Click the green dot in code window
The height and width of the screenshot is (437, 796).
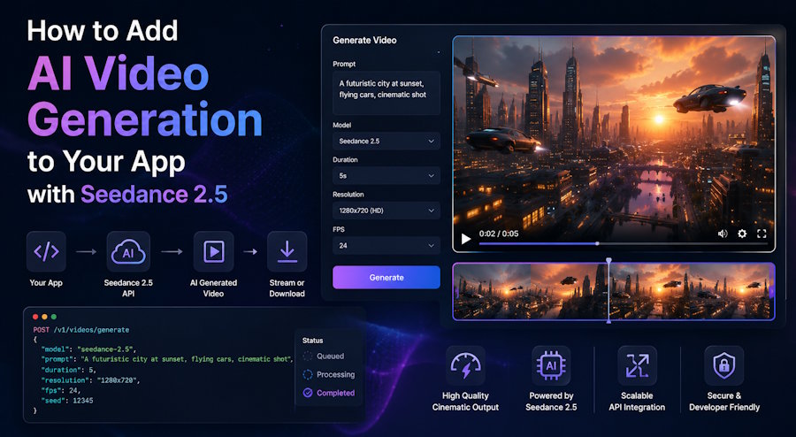(x=53, y=317)
